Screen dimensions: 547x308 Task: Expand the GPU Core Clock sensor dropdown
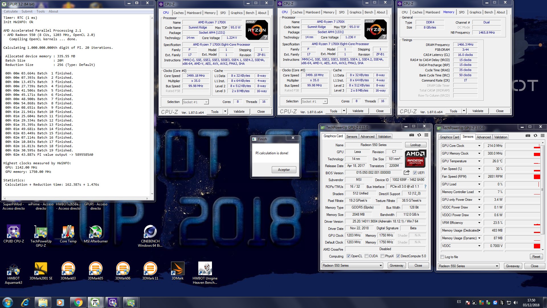tap(479, 146)
